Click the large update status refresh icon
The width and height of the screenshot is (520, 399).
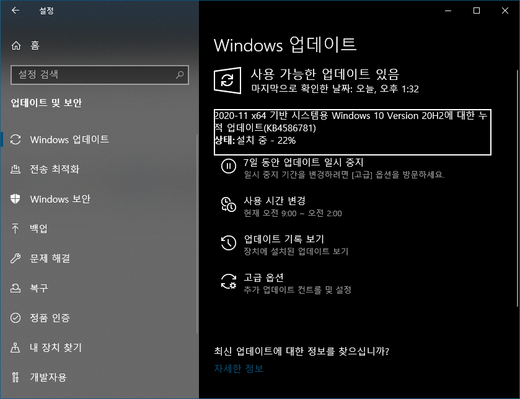227,81
